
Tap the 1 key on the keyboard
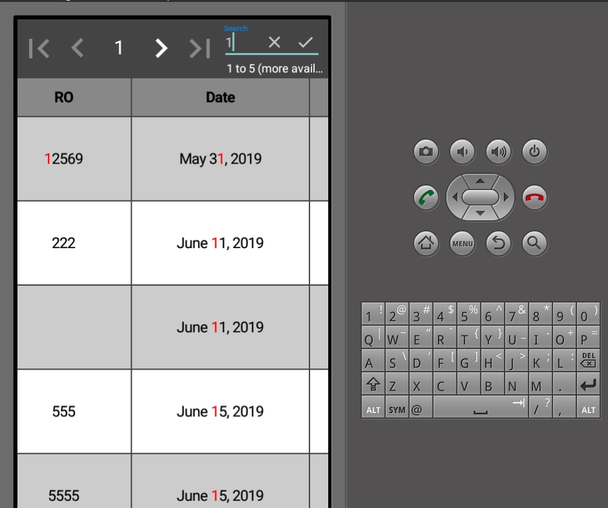point(373,313)
